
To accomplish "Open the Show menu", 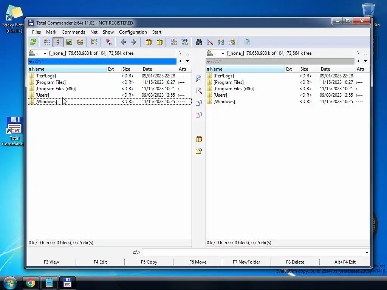I will coord(108,32).
